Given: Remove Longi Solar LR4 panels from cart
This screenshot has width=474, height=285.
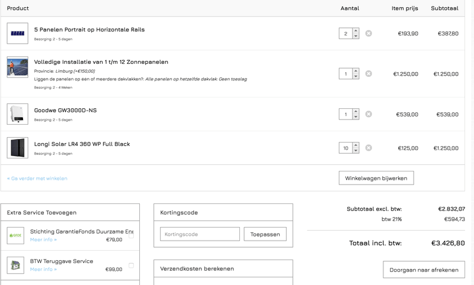Looking at the screenshot, I should (369, 148).
